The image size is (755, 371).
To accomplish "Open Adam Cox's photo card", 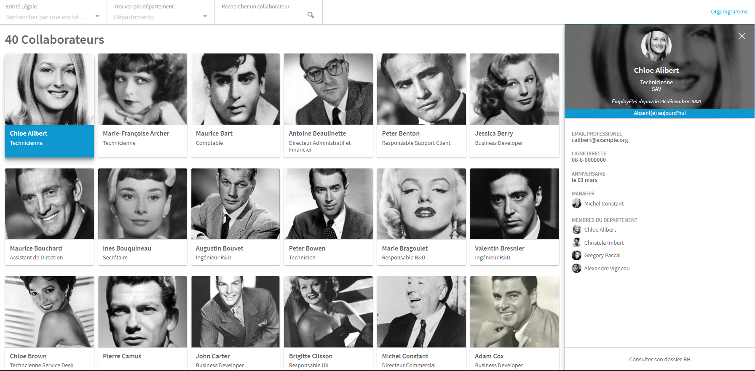I will coord(514,323).
